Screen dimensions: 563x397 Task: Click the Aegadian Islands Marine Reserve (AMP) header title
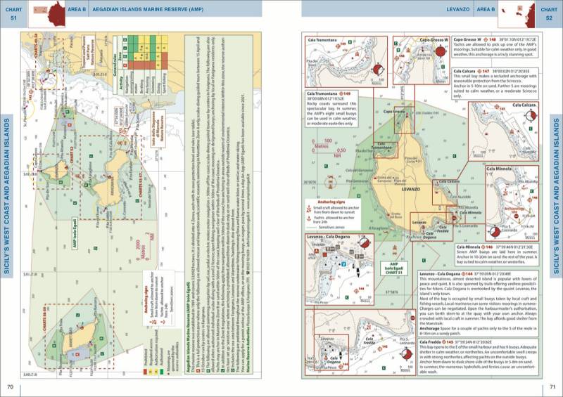(x=145, y=8)
